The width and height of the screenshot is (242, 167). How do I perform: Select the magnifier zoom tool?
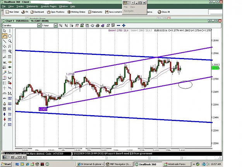(10, 41)
